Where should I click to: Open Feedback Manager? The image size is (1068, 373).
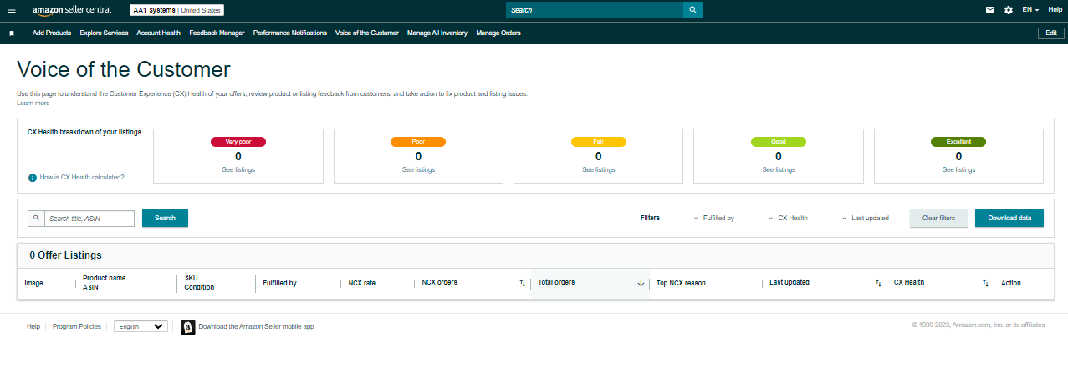217,33
